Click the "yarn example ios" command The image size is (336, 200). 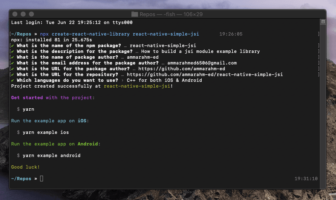coord(45,133)
